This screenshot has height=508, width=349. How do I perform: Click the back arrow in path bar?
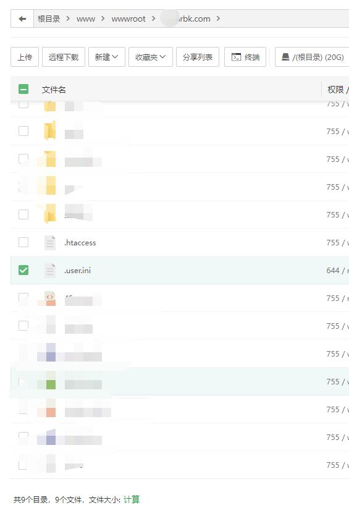click(22, 19)
